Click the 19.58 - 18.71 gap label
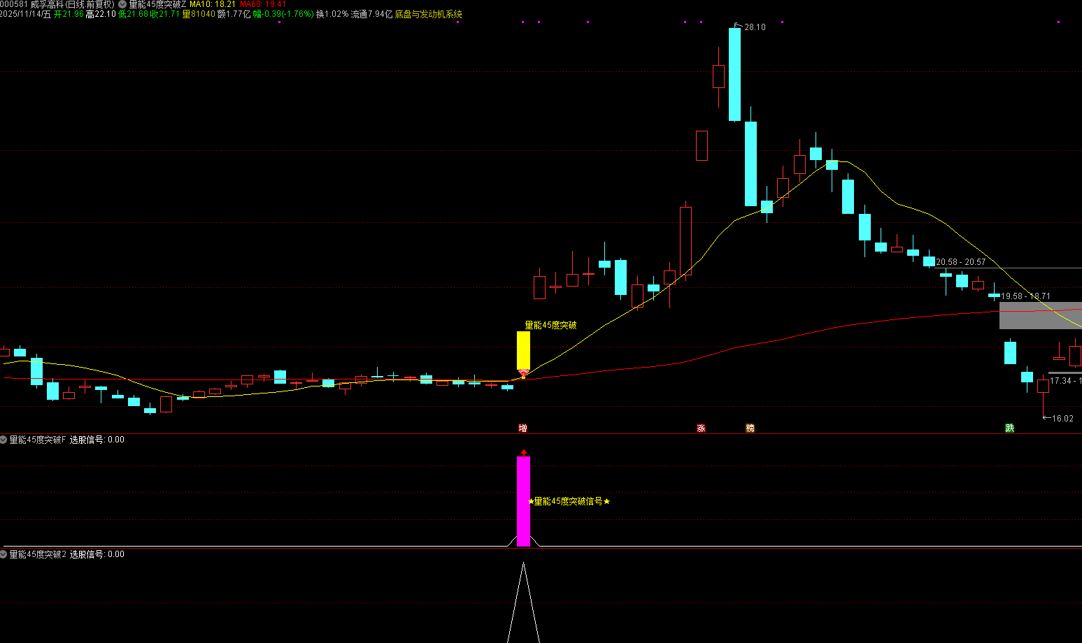Screen dimensions: 1082x643 1025,296
